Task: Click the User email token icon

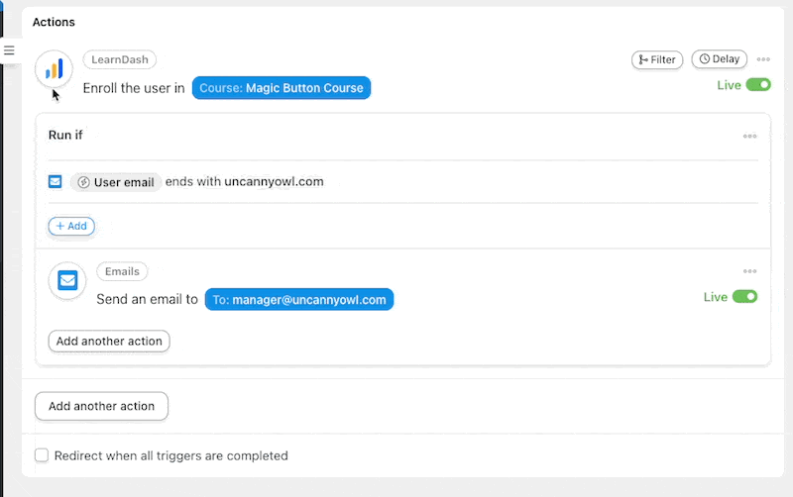Action: [x=83, y=182]
